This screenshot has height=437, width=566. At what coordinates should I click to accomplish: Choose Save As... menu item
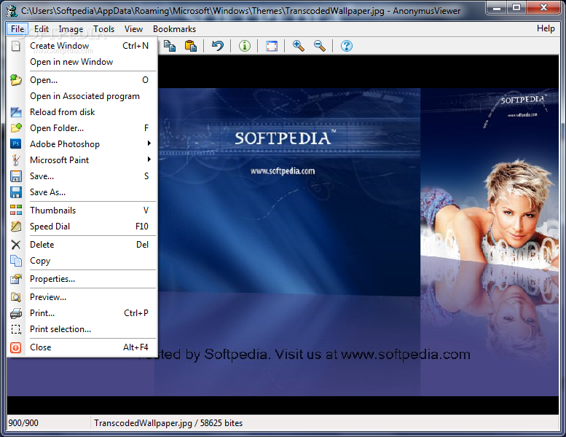[x=82, y=192]
